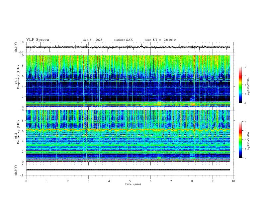Image resolution: width=263 pixels, height=203 pixels.
Task: Click the "VLF Spectra" plot title
Action: [38, 40]
